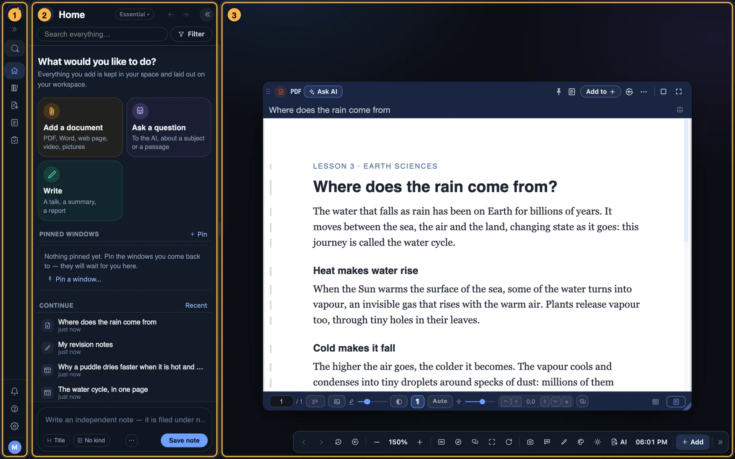
Task: Open the No kind selector in note box
Action: pos(91,440)
